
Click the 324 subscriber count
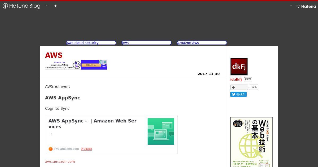point(254,87)
